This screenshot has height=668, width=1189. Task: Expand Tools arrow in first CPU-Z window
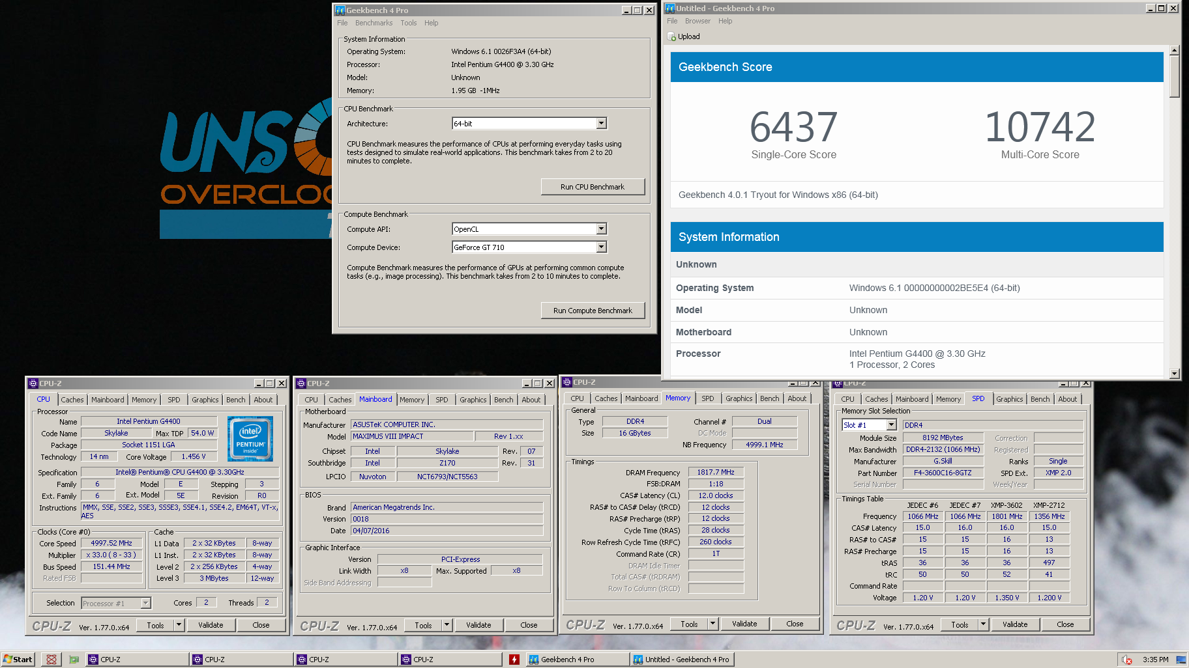point(179,625)
